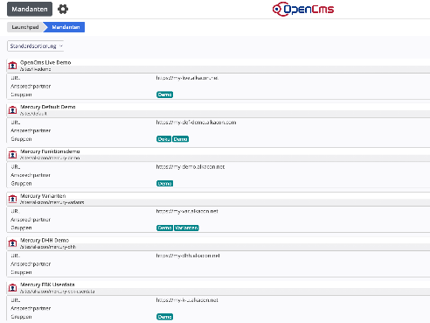Screen dimensions: 430x323
Task: Click the URL of Mercury DHH Demo
Action: (188, 256)
